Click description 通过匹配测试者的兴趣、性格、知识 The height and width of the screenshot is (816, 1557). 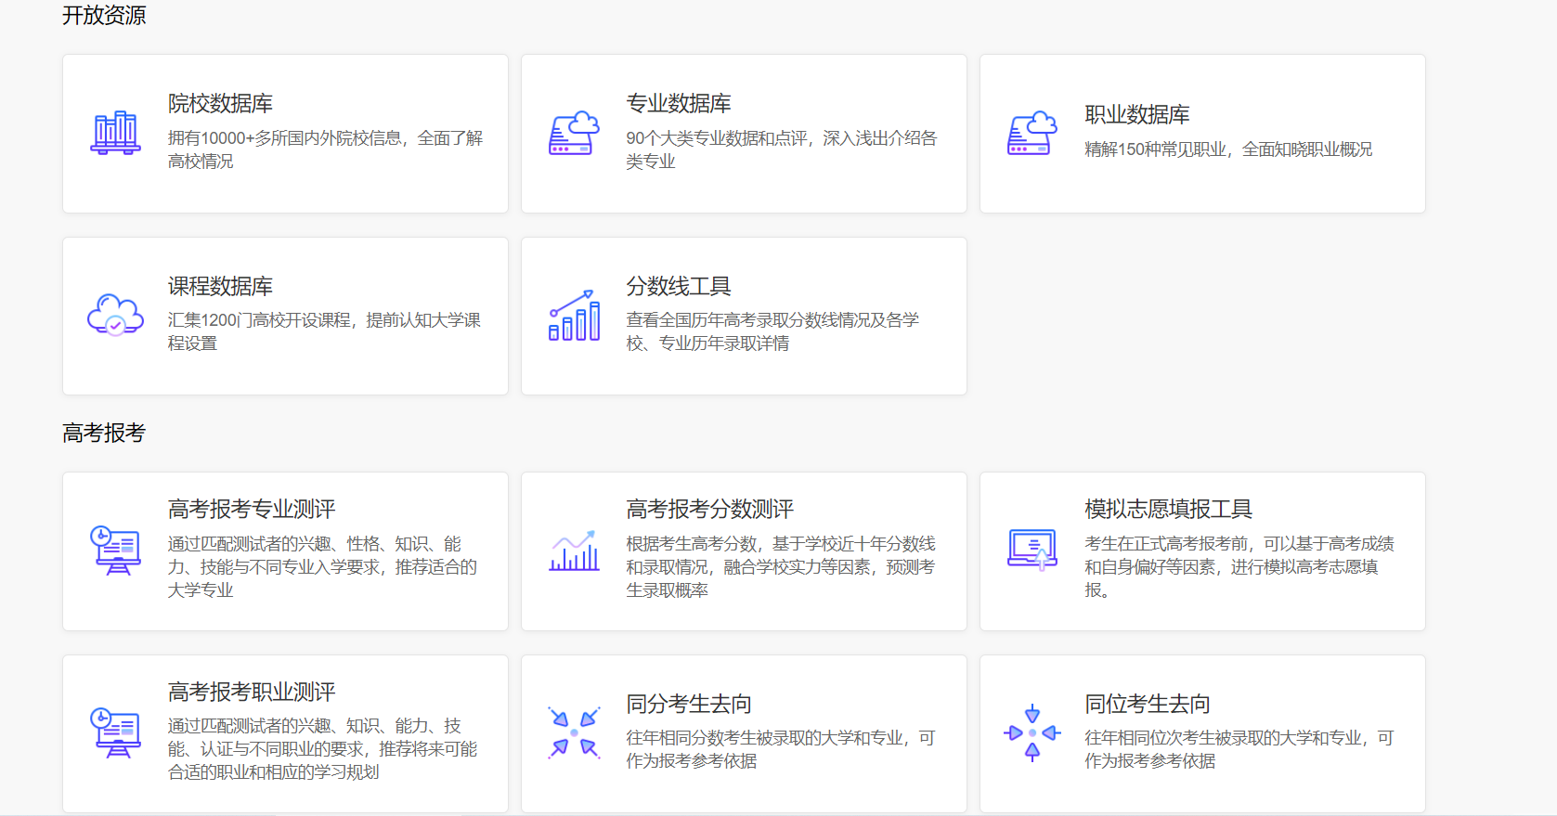(x=322, y=566)
